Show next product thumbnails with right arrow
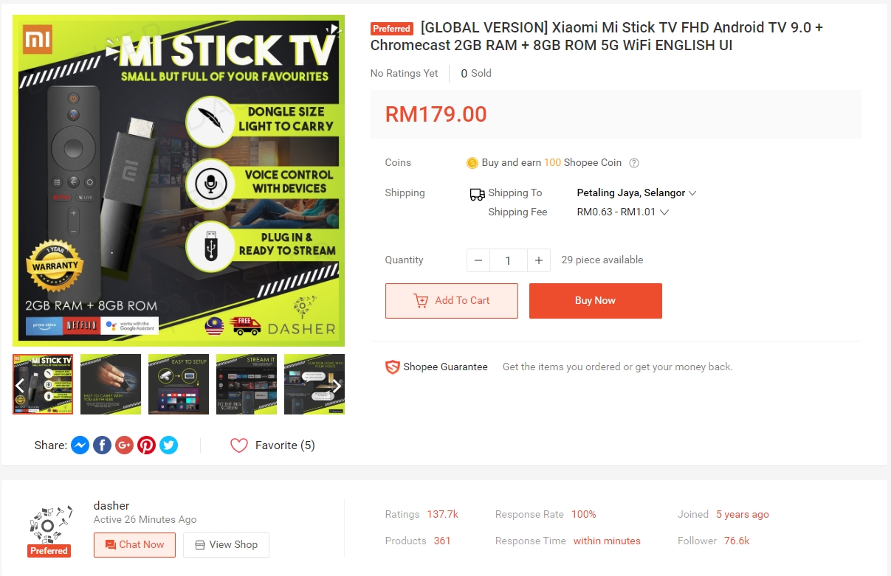 (337, 385)
